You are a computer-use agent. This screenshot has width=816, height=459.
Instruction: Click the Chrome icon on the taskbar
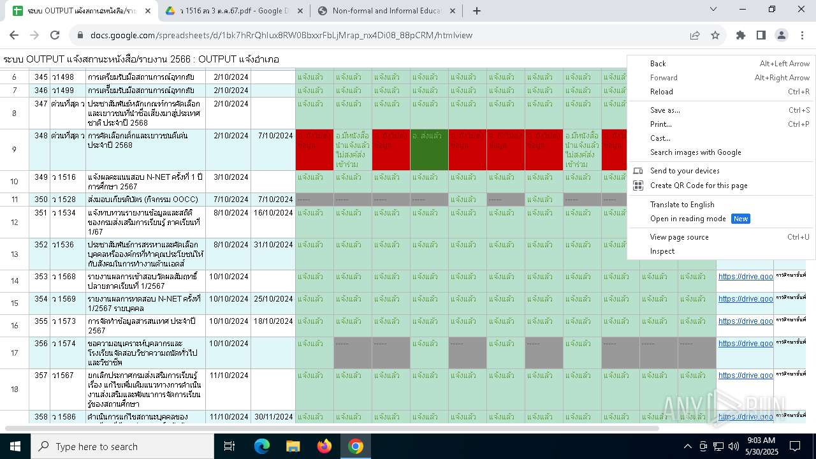pos(356,446)
